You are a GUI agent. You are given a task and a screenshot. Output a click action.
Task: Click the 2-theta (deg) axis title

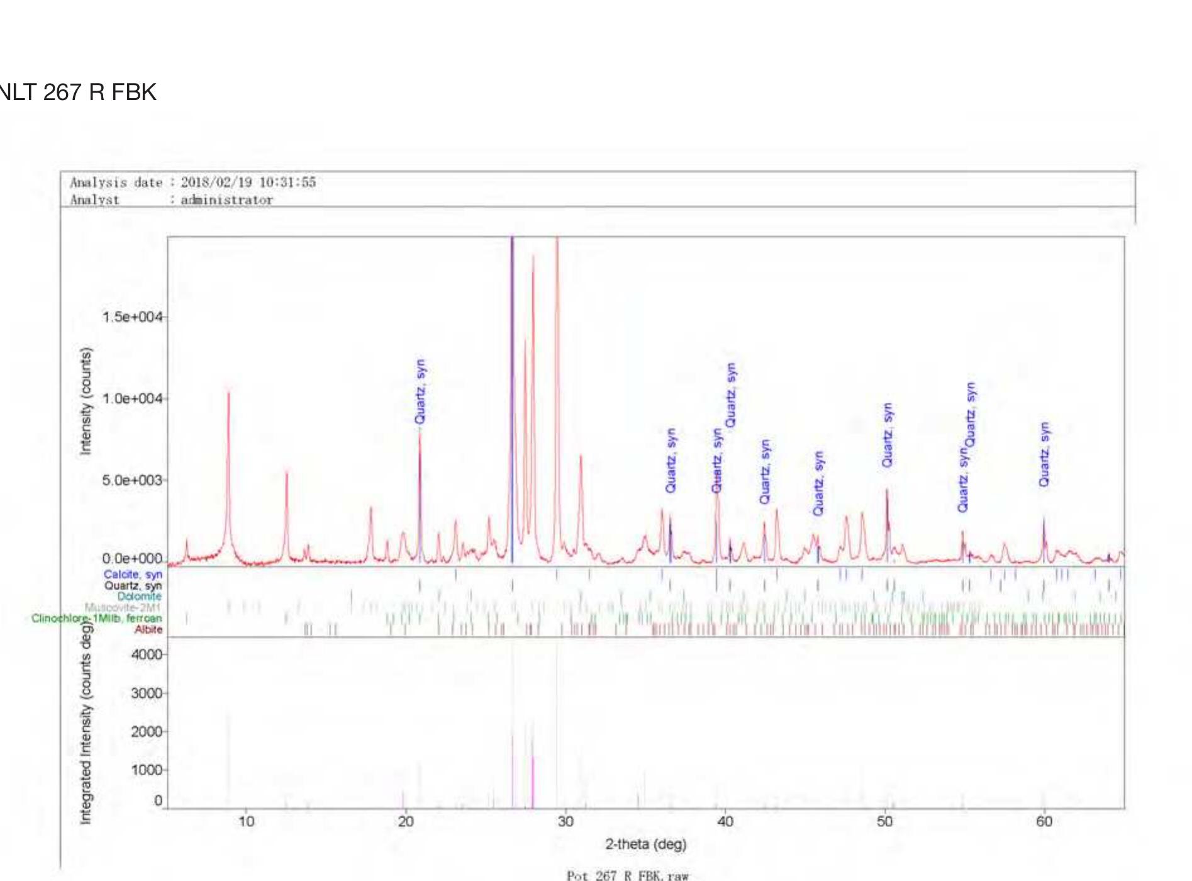point(645,845)
